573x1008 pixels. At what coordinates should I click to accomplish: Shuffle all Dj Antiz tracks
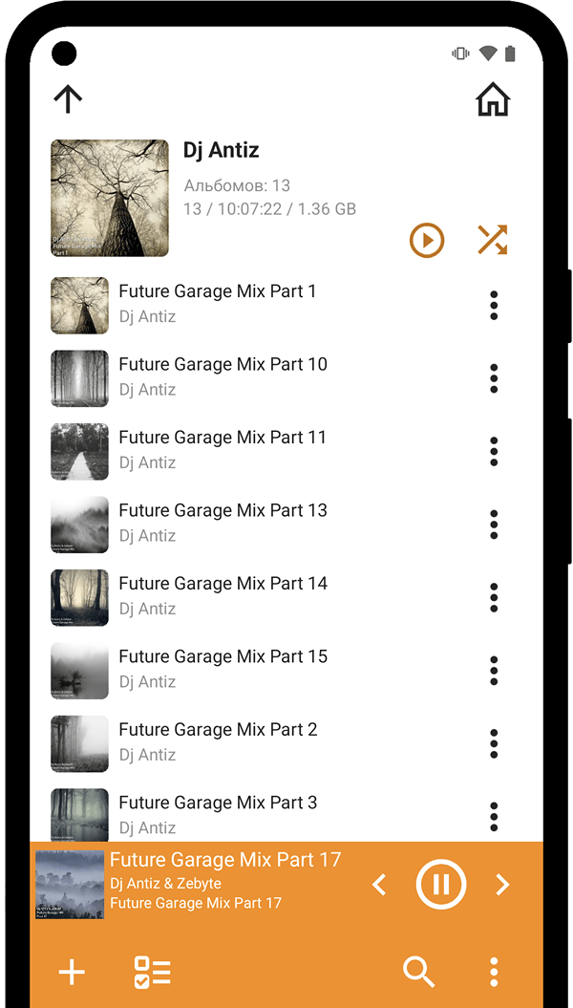(x=492, y=240)
